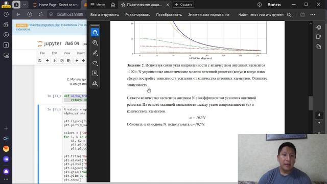Click the browser back arrow
This screenshot has width=327, height=184.
18,14
